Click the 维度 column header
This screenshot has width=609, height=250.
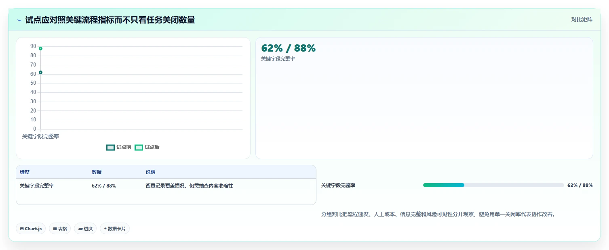pyautogui.click(x=25, y=172)
